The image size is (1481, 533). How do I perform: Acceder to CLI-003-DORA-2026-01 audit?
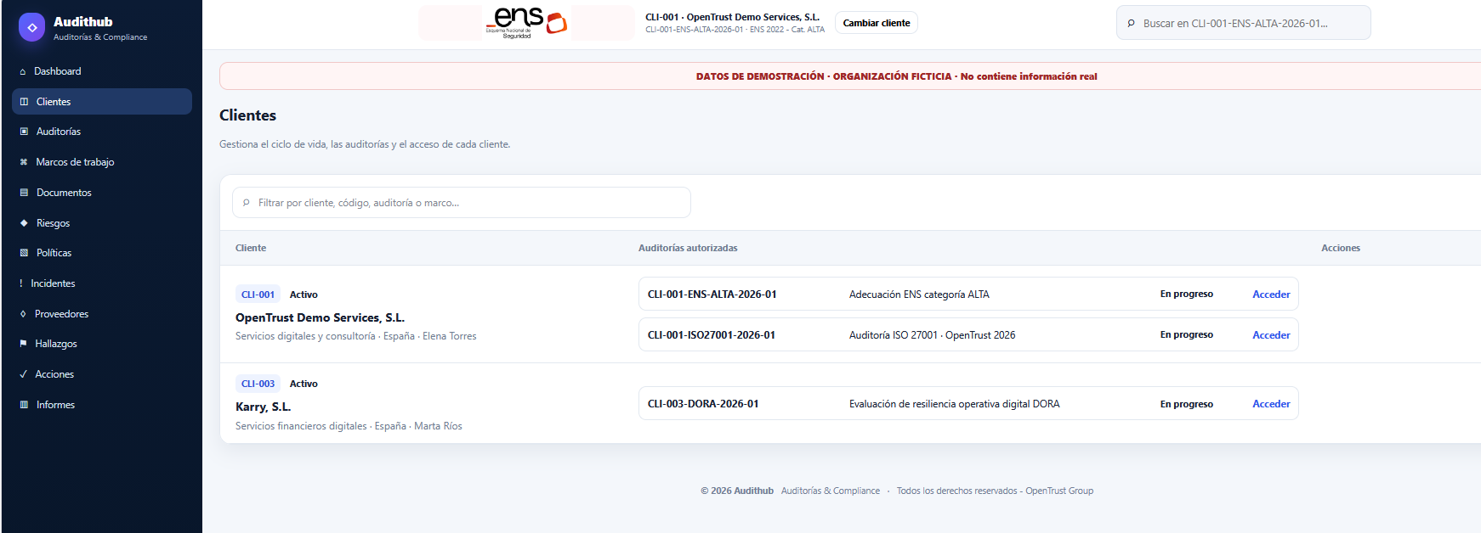[x=1271, y=404]
